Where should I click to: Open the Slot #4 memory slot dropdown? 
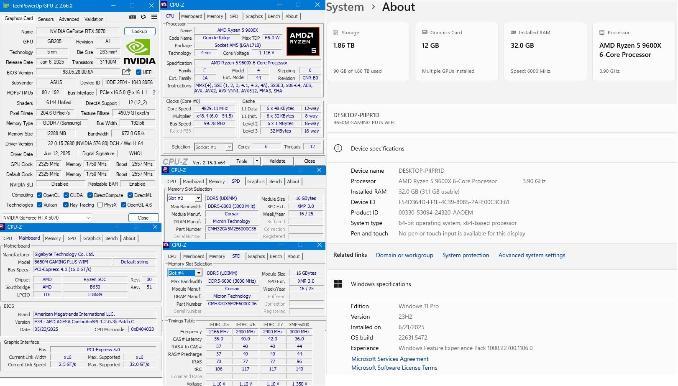(185, 273)
